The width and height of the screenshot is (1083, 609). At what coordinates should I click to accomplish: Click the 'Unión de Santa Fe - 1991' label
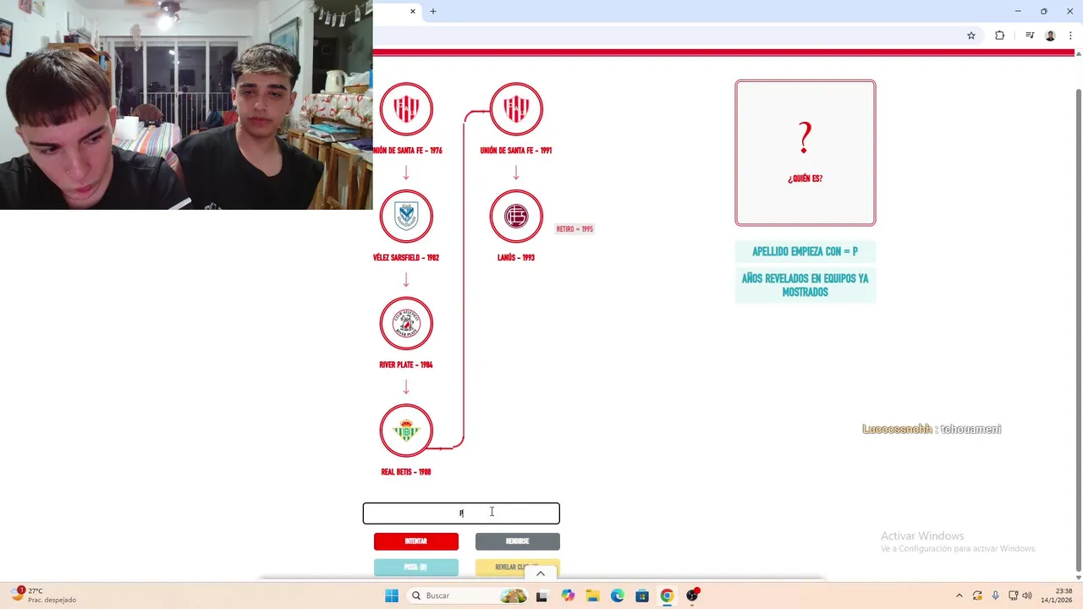516,151
